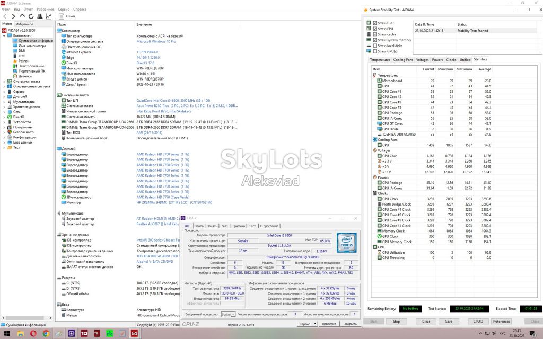Click the up-level arrow in AIDA64 toolbar

click(22, 16)
